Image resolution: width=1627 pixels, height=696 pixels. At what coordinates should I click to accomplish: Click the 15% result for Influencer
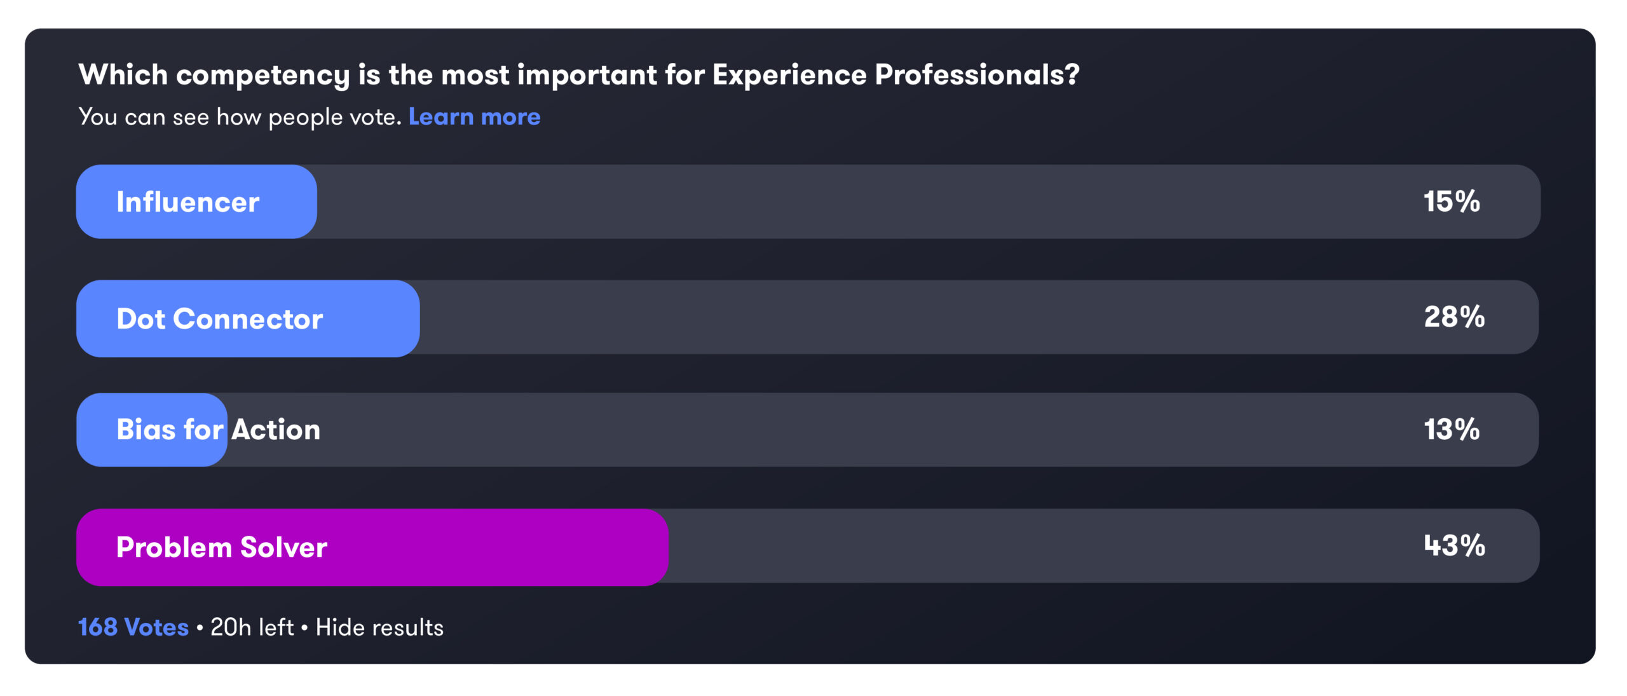(1452, 201)
